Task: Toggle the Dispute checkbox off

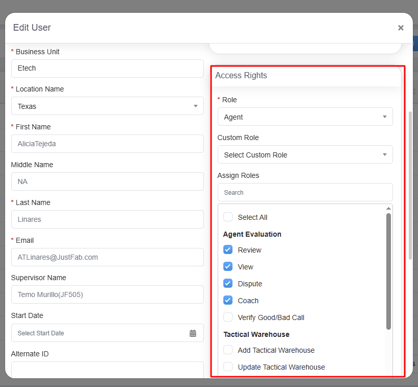Action: point(228,284)
